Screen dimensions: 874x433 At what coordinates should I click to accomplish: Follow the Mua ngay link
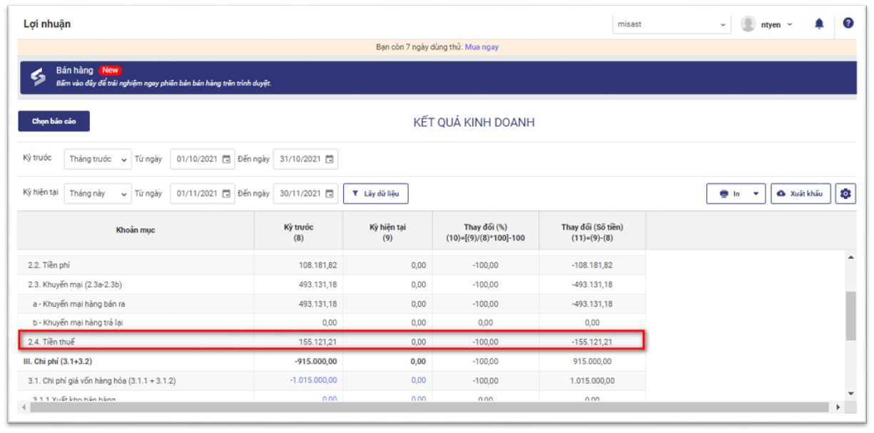click(482, 47)
